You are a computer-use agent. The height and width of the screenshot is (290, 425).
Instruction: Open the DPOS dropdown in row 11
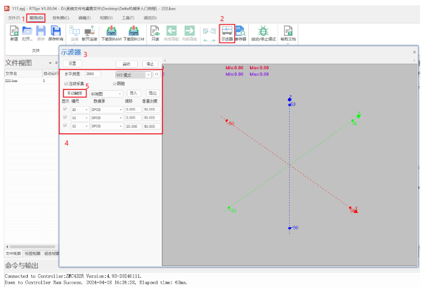tap(107, 118)
